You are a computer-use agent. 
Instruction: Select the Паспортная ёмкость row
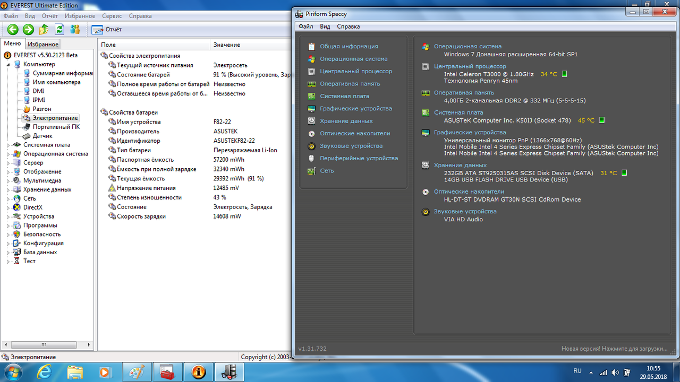click(x=194, y=160)
